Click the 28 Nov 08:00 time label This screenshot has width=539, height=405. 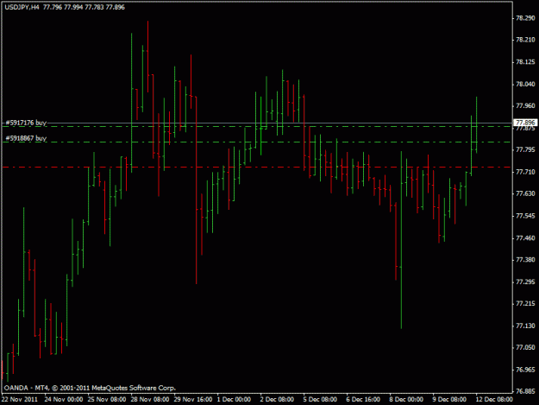tap(150, 399)
